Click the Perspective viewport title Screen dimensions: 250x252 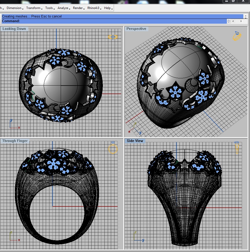tap(136, 29)
